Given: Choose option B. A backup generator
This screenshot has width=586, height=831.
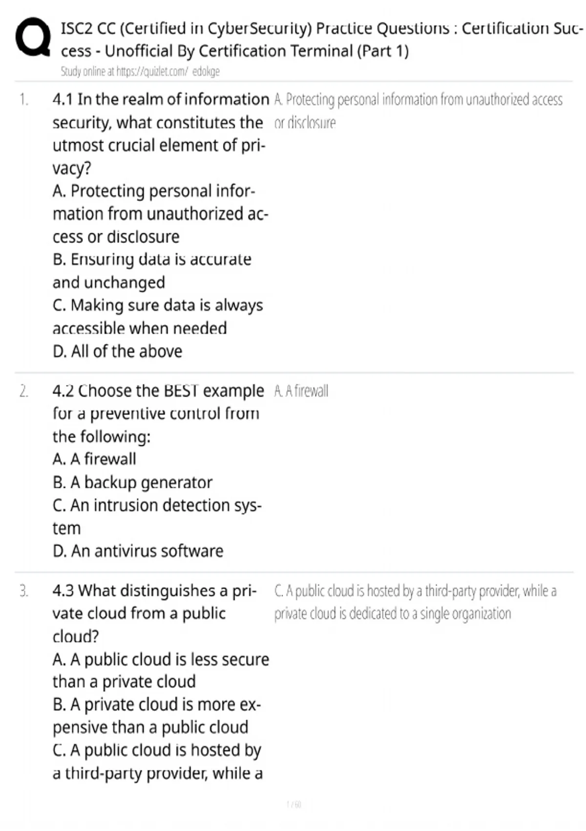Looking at the screenshot, I should pyautogui.click(x=132, y=482).
